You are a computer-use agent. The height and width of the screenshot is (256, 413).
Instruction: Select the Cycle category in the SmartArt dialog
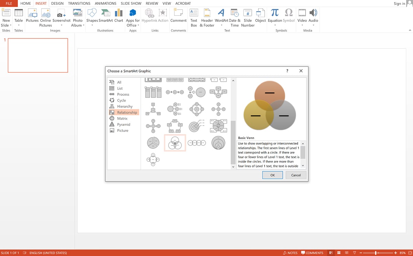click(x=120, y=100)
